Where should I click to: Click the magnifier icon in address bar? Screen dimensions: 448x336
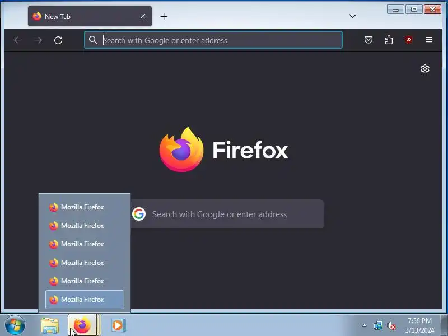point(92,40)
